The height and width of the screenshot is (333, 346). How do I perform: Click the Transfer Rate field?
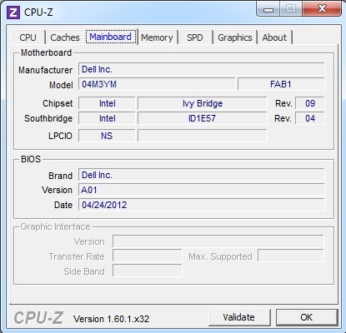[148, 256]
